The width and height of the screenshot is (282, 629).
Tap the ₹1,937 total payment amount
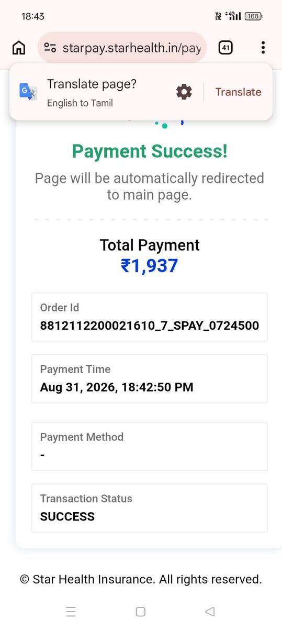point(150,266)
